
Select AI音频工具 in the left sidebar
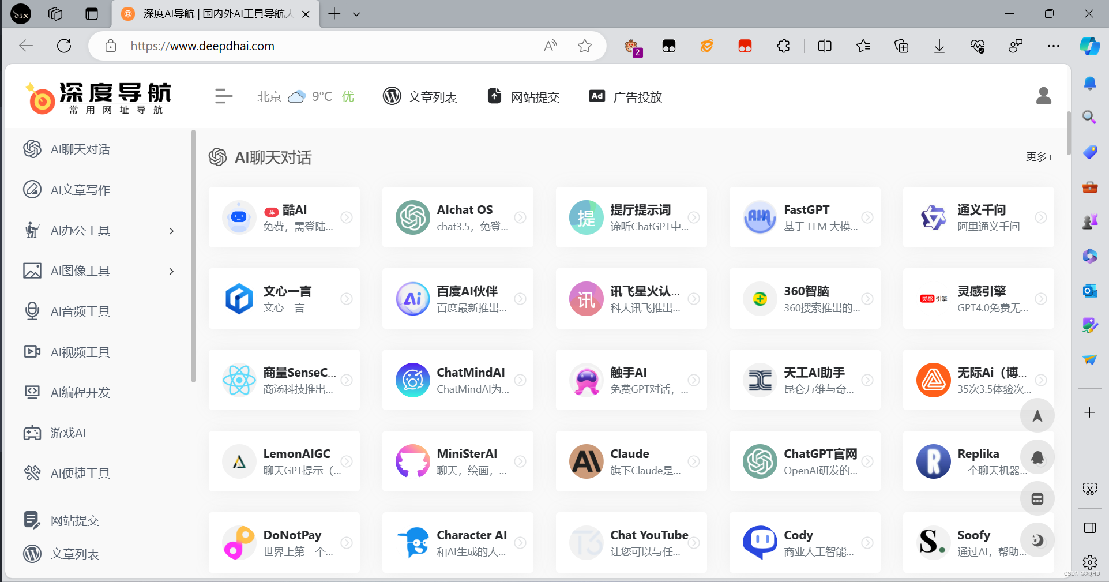pyautogui.click(x=80, y=311)
